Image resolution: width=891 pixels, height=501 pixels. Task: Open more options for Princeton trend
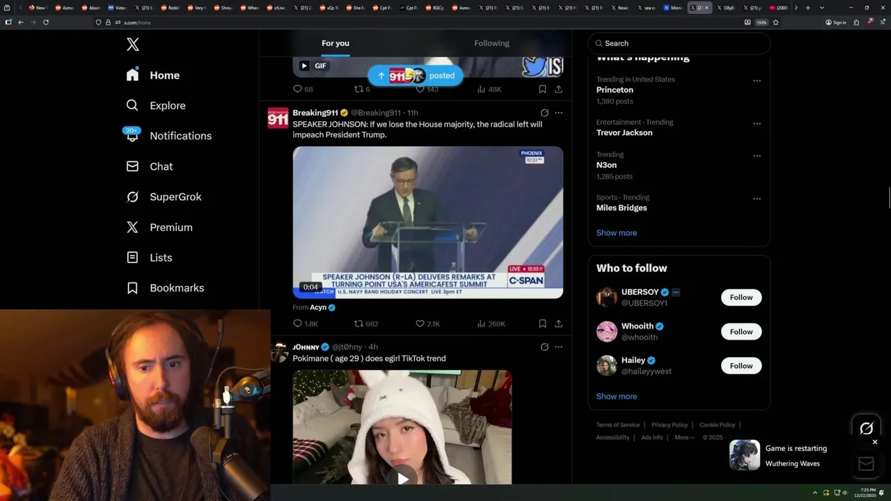coord(757,81)
